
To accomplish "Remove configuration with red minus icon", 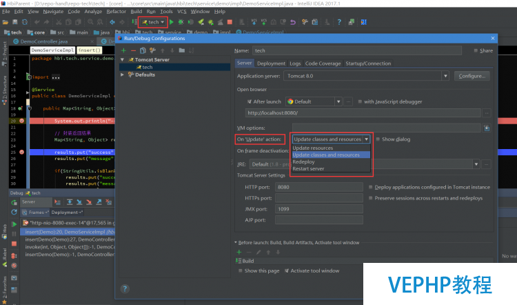I will (133, 50).
